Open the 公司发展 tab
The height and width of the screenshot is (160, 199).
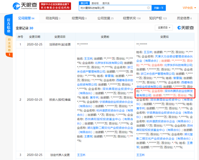pyautogui.click(x=105, y=18)
